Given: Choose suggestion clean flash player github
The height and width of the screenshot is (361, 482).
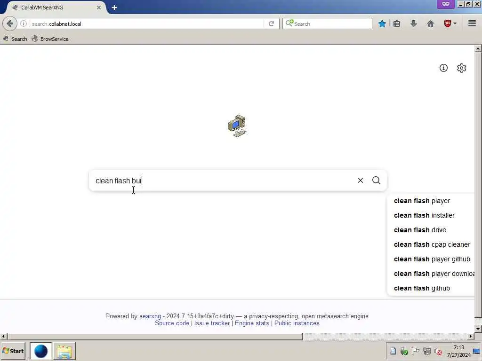Looking at the screenshot, I should click(x=432, y=259).
